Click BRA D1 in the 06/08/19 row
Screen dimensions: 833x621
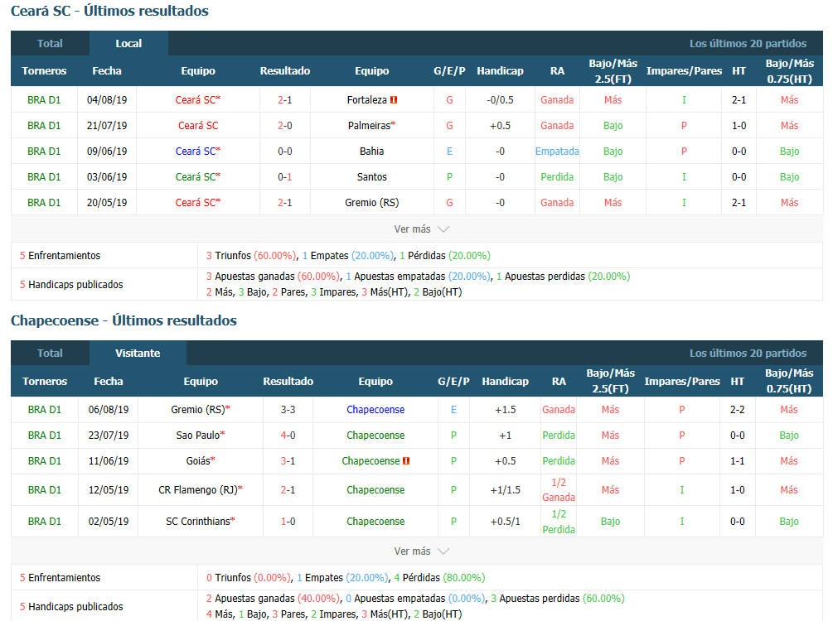pos(45,410)
